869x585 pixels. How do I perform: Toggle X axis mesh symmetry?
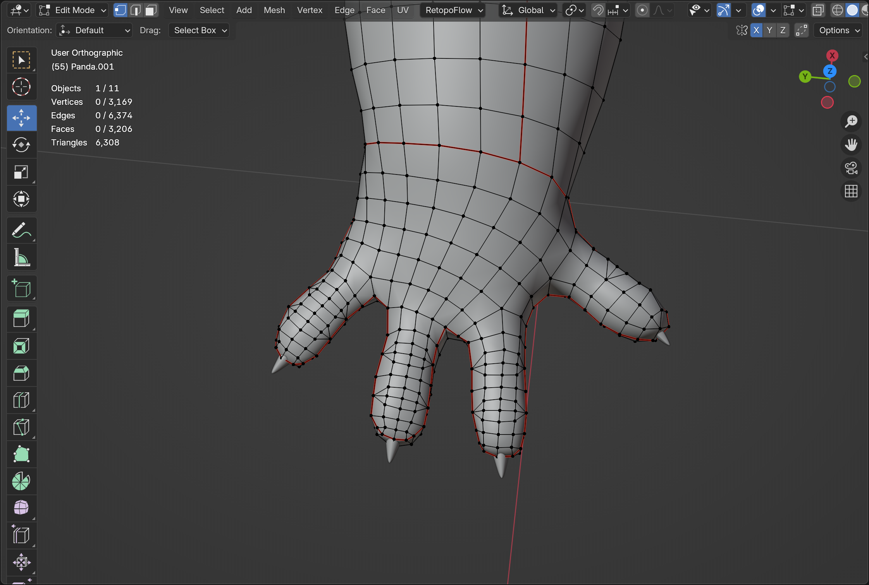pyautogui.click(x=756, y=30)
